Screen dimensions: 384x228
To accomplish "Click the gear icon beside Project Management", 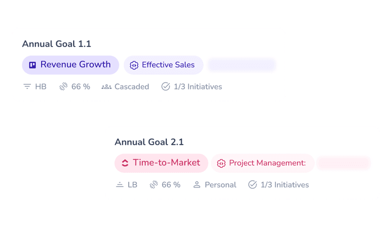I will 221,164.
